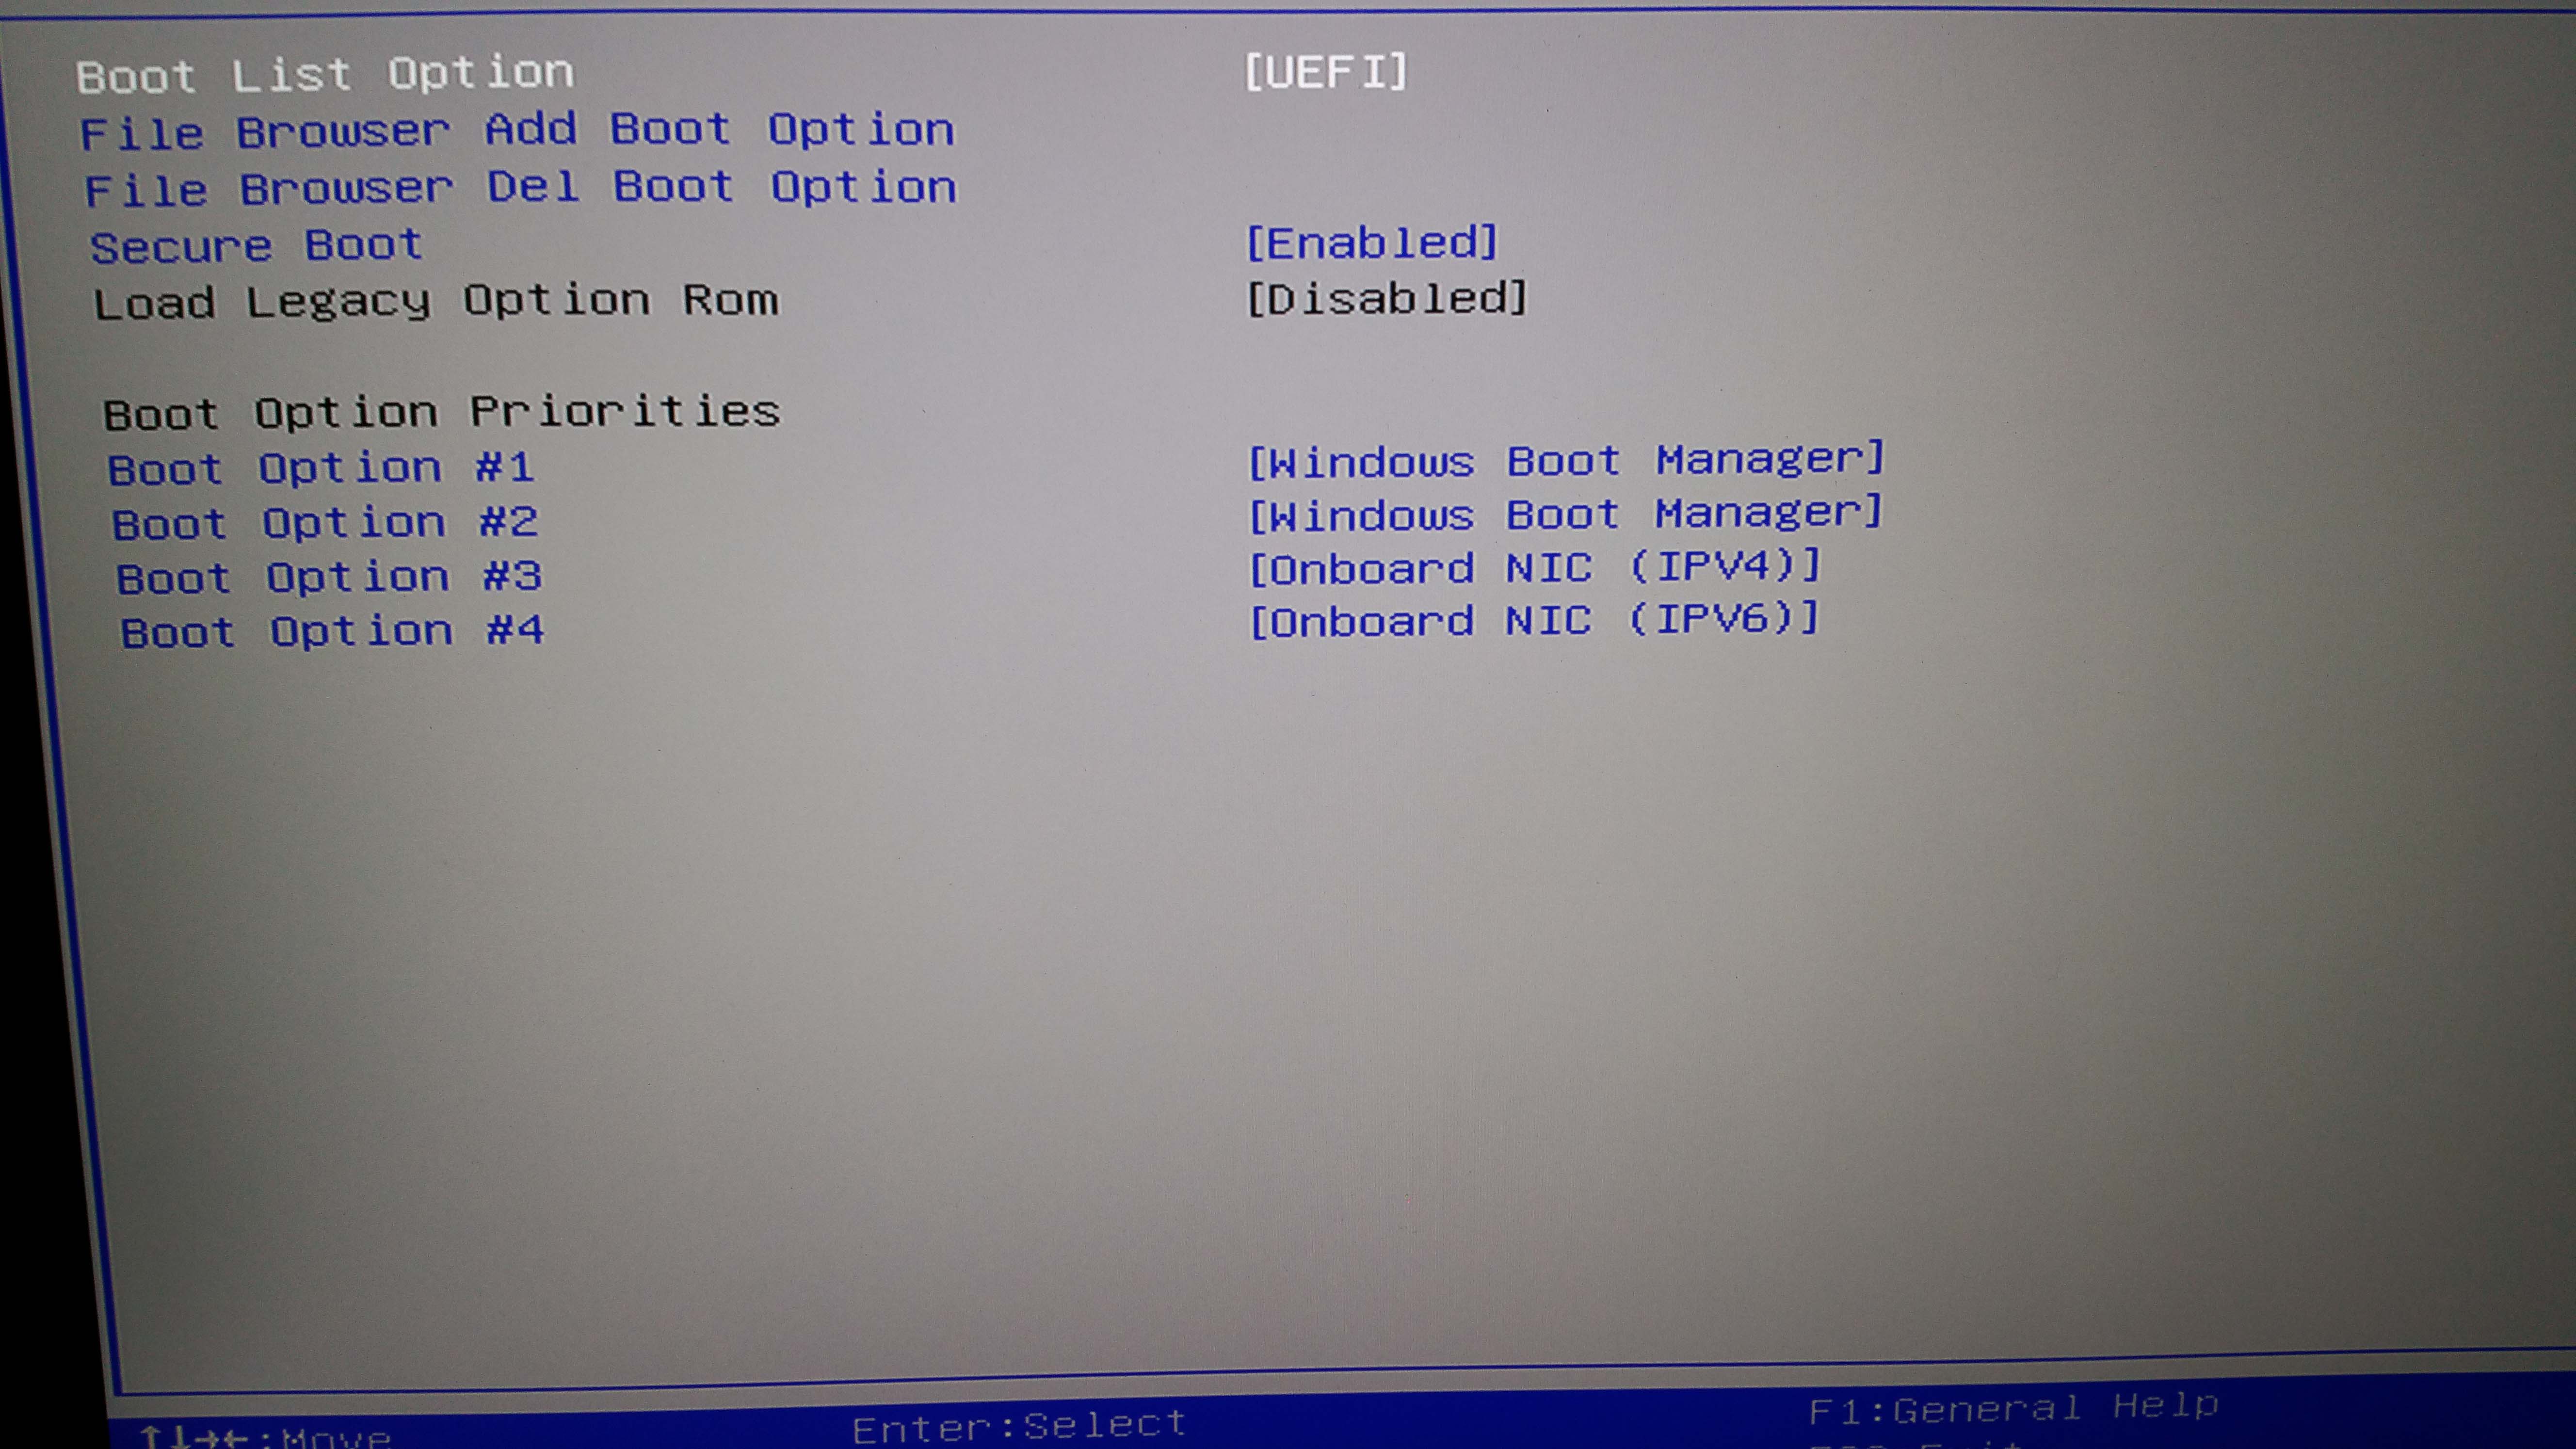The image size is (2576, 1449).
Task: Select the Secure Boot label
Action: coord(256,246)
